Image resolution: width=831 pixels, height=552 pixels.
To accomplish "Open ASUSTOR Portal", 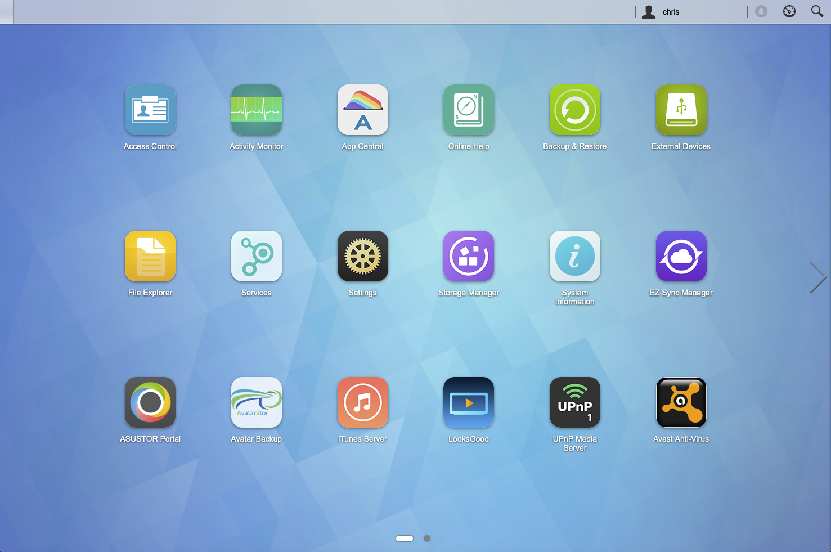I will tap(150, 403).
